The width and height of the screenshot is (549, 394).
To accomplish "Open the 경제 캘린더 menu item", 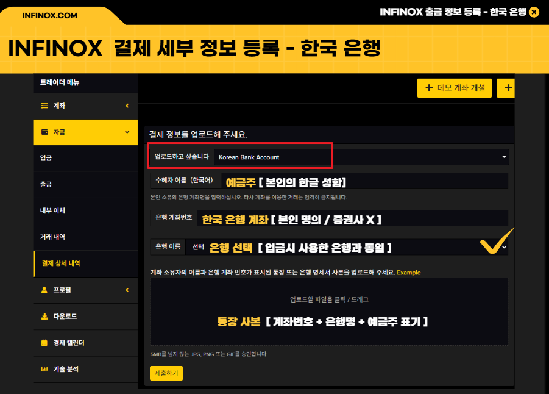I will [85, 343].
